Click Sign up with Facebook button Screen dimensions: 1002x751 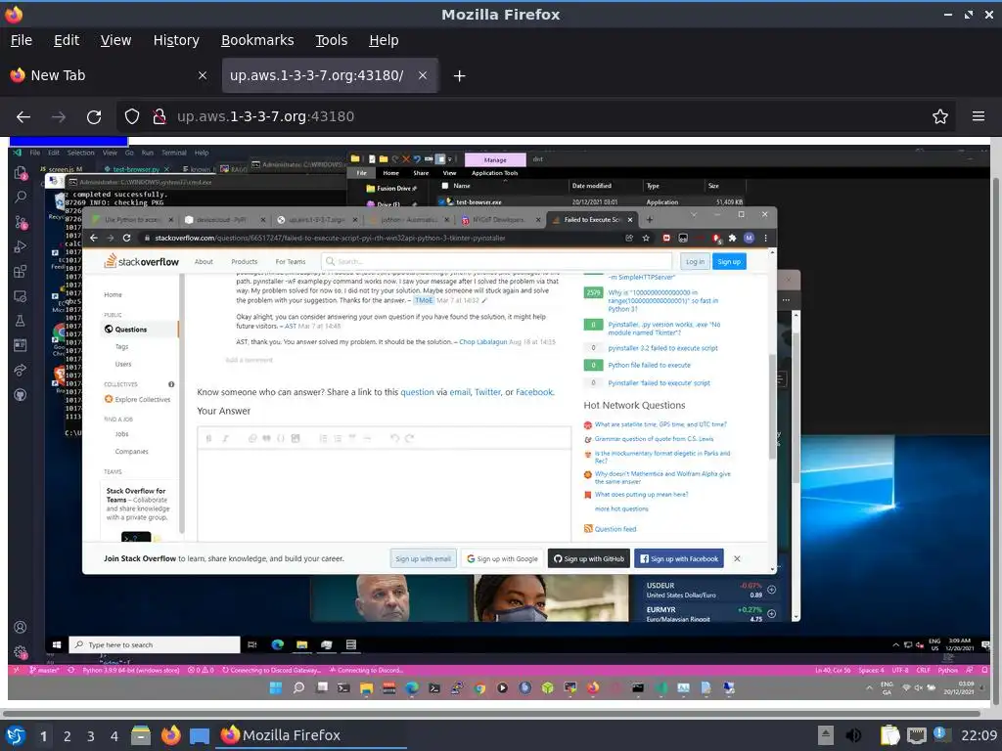click(x=679, y=558)
